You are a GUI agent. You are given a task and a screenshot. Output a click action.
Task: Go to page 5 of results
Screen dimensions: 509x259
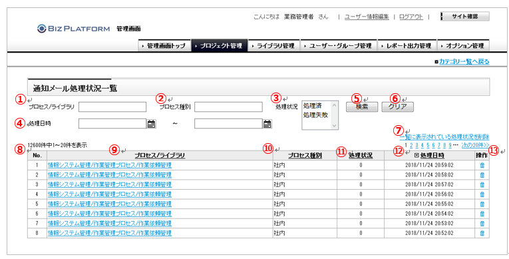pyautogui.click(x=428, y=145)
